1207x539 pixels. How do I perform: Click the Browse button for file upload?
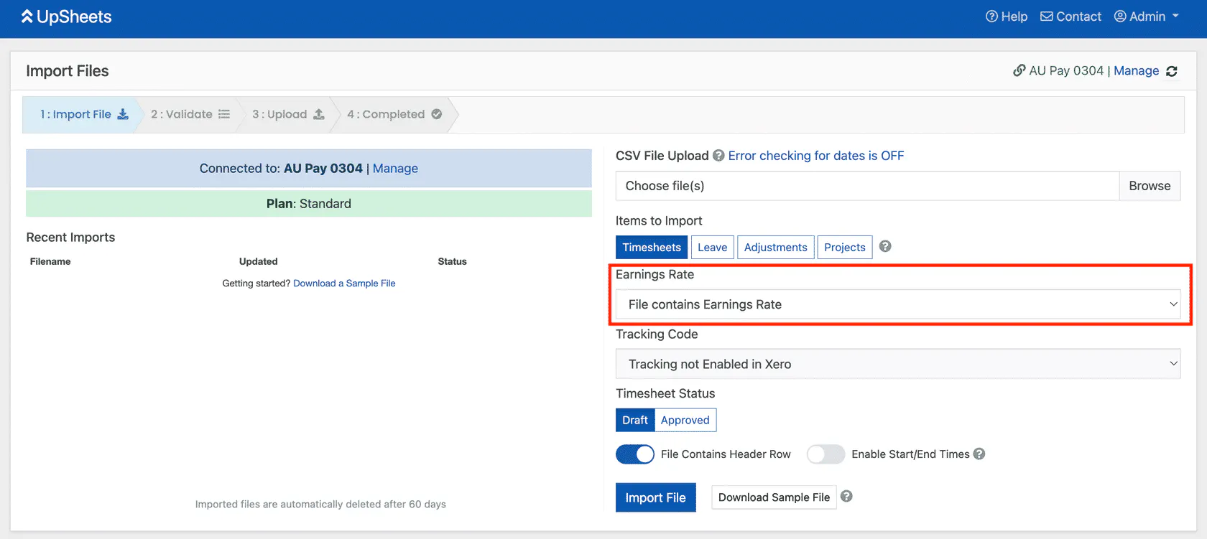tap(1150, 186)
